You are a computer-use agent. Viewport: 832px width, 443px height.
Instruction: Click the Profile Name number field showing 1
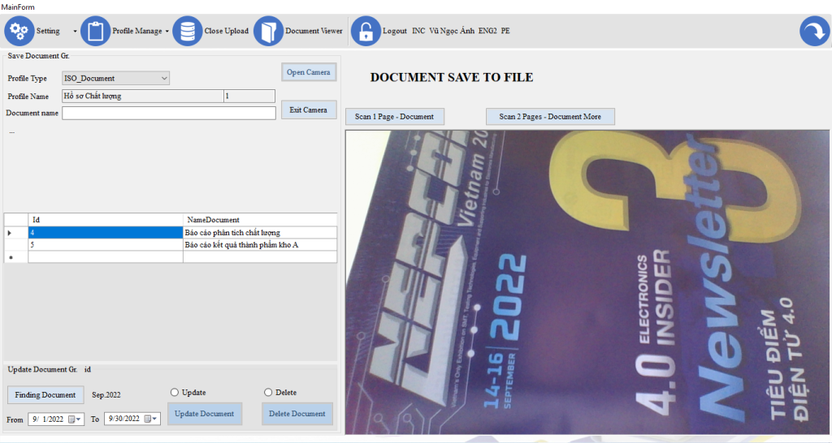pyautogui.click(x=249, y=96)
